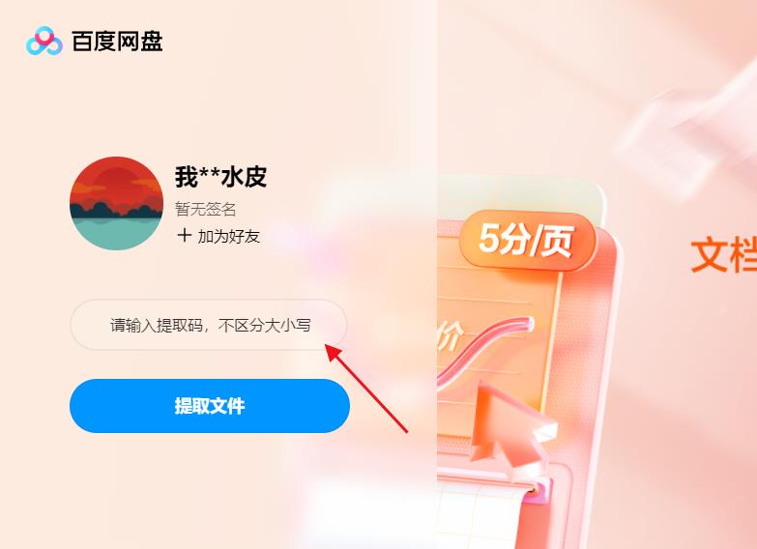Open the sunset profile avatar picture
757x549 pixels.
pos(116,203)
